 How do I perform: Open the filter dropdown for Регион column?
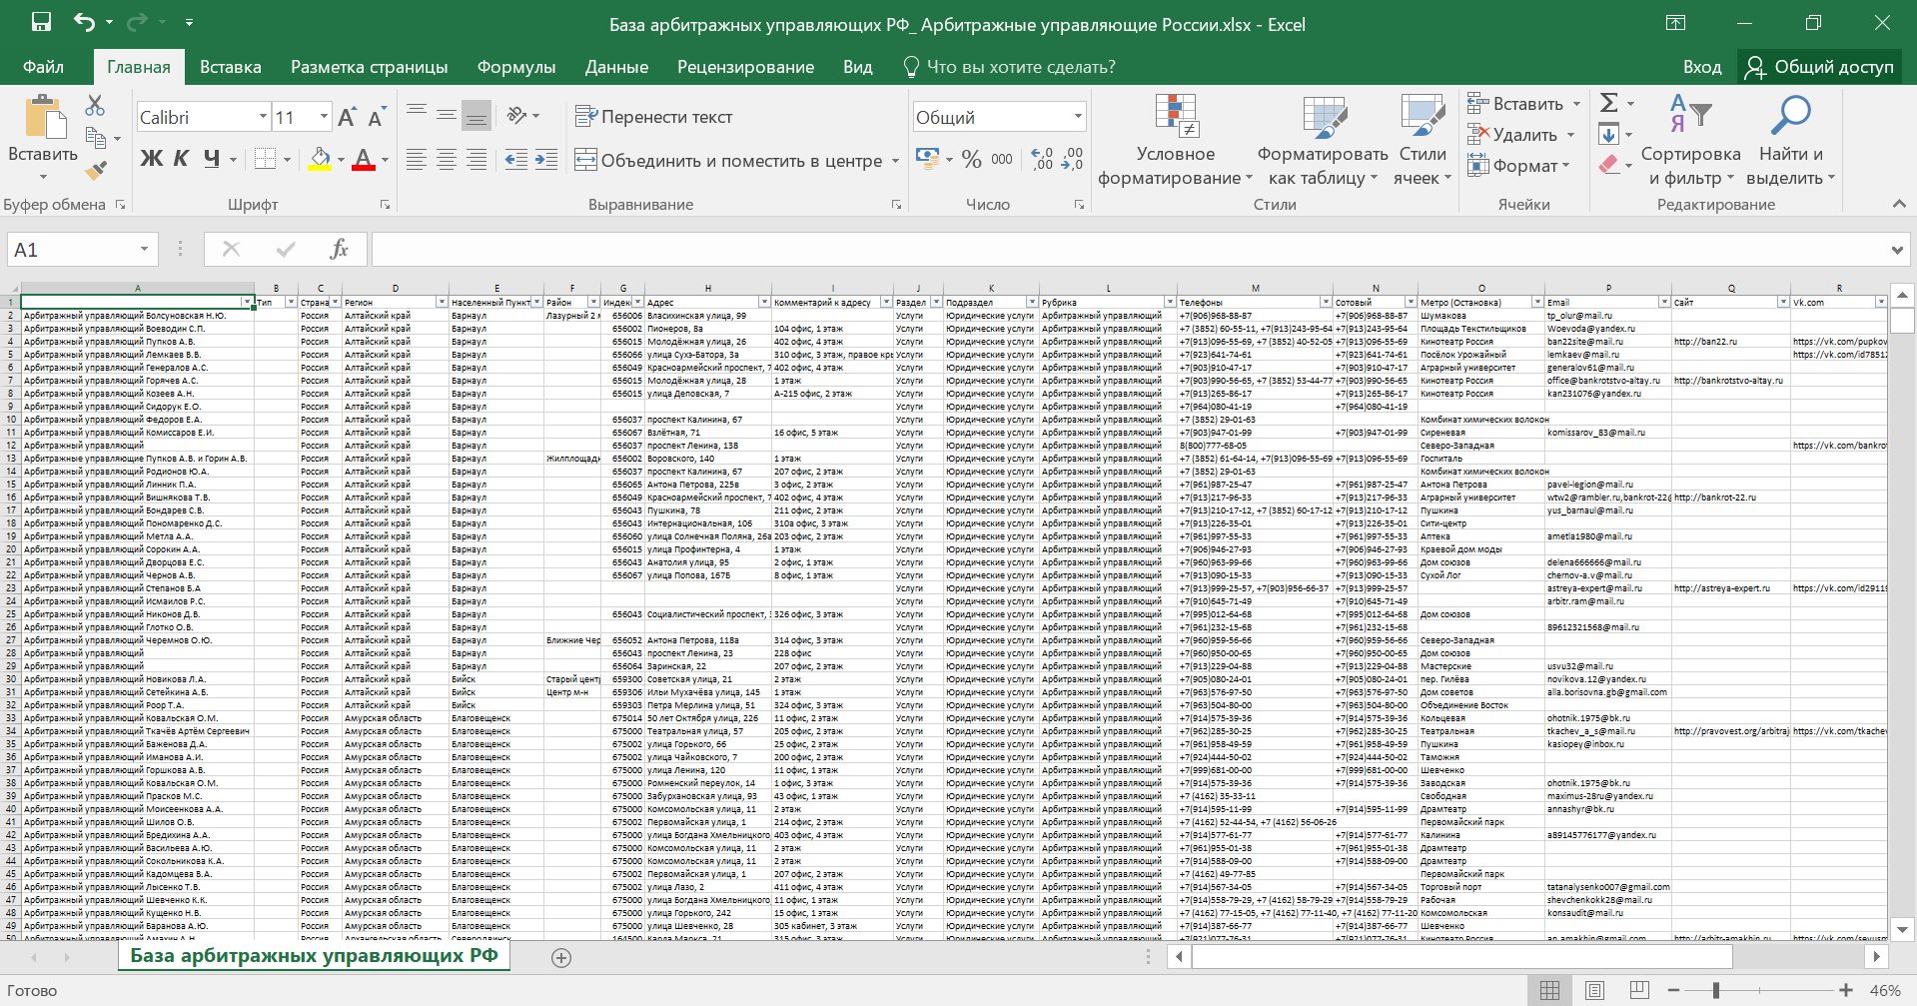pyautogui.click(x=441, y=302)
